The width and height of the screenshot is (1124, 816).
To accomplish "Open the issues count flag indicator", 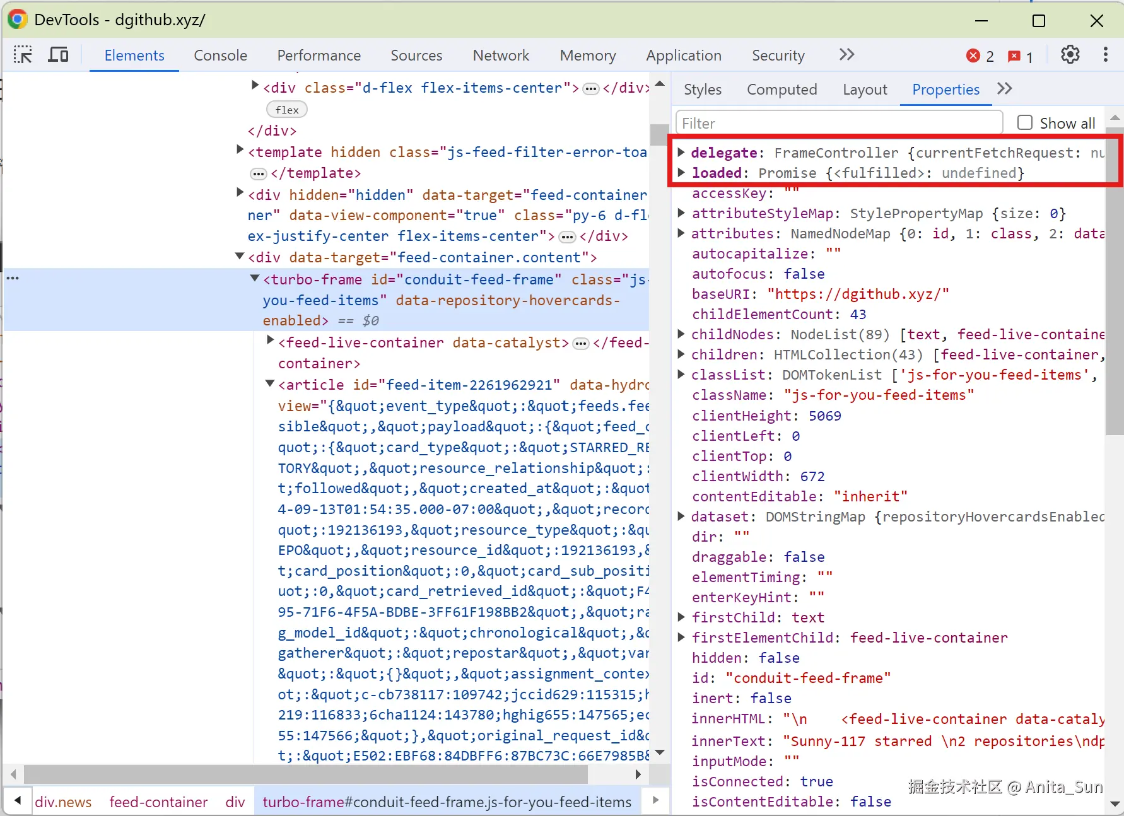I will coord(1021,56).
